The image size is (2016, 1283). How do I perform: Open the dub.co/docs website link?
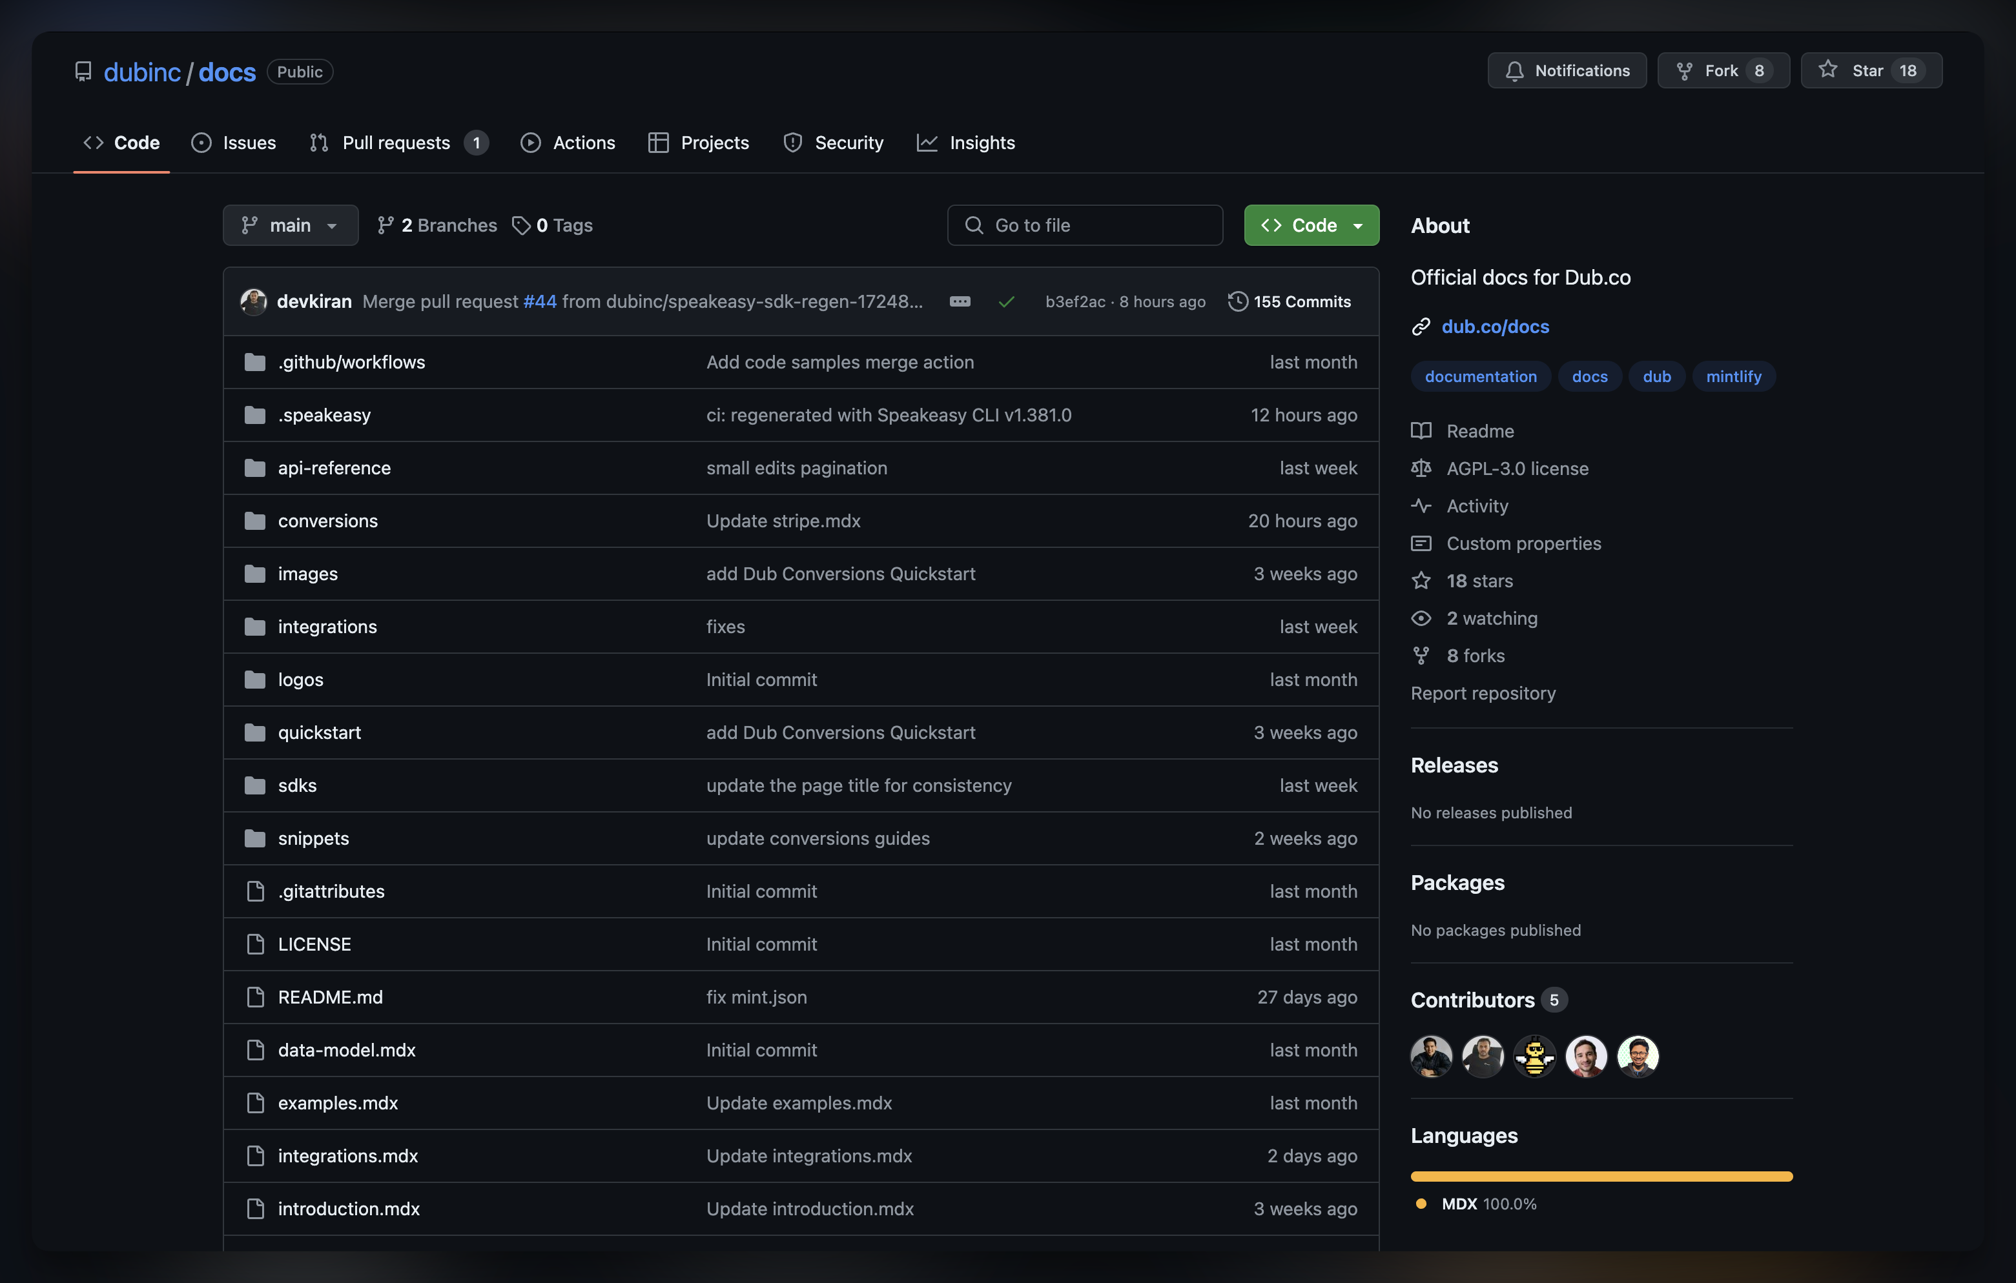(x=1496, y=327)
